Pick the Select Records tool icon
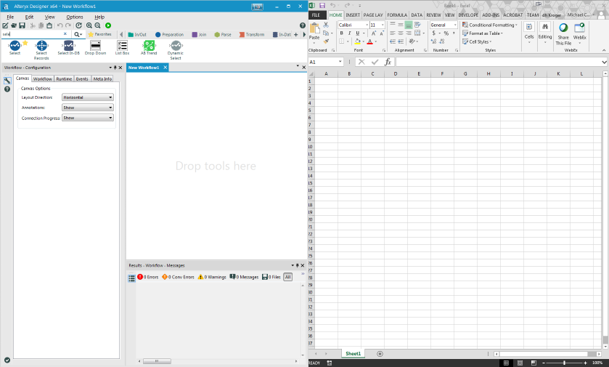The width and height of the screenshot is (609, 367). (41, 46)
